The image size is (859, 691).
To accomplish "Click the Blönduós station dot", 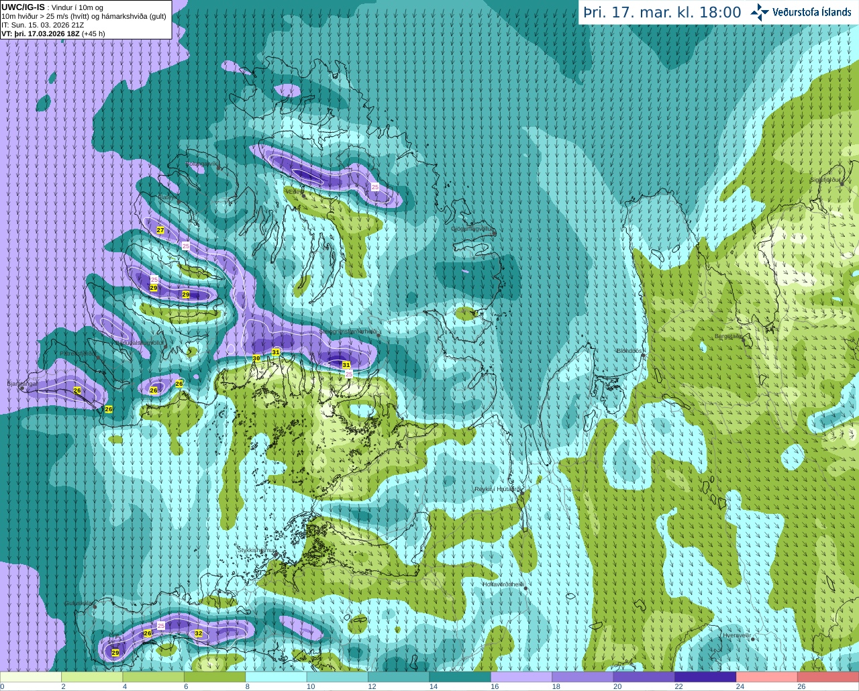I will pyautogui.click(x=643, y=356).
